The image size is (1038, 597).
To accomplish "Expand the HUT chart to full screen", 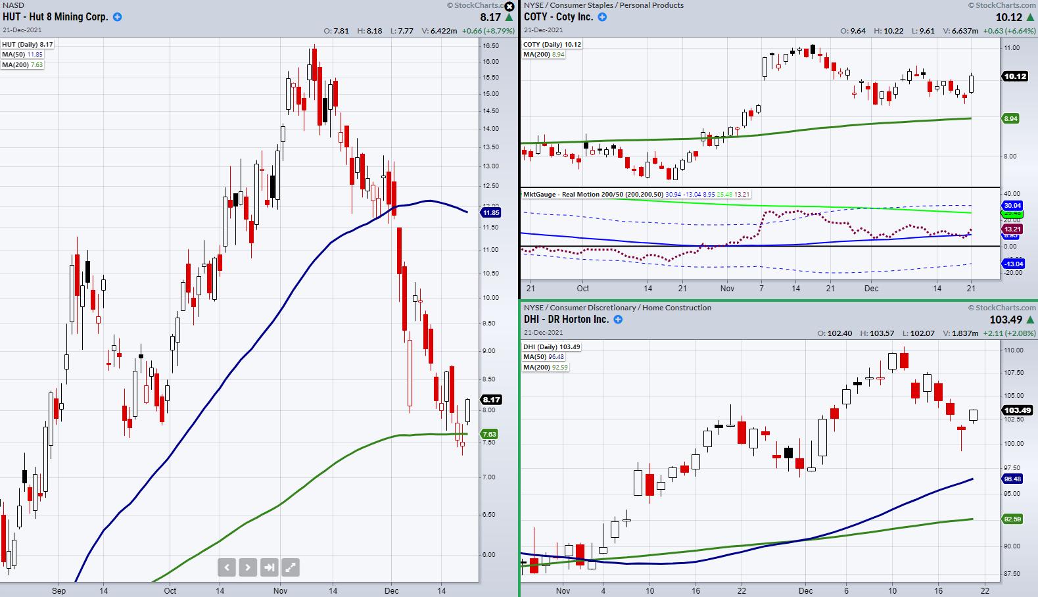I will [x=291, y=567].
